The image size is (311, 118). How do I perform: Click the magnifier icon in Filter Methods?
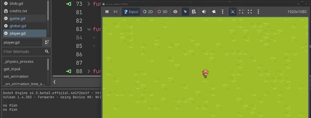click(x=47, y=51)
